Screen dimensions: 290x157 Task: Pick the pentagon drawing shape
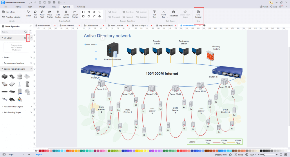pyautogui.click(x=89, y=12)
